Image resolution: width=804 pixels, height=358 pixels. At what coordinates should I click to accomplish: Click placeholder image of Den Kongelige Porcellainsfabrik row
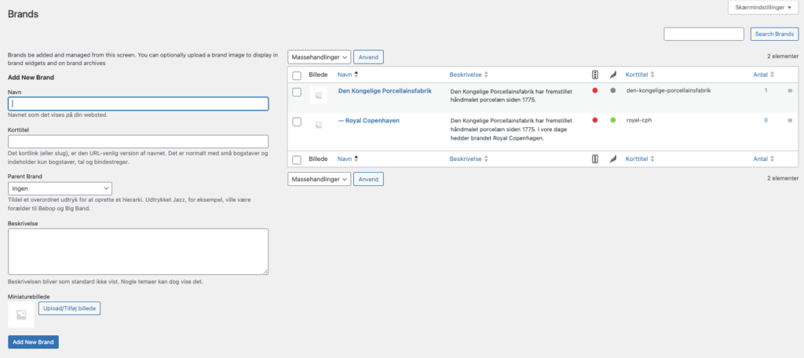pos(319,96)
